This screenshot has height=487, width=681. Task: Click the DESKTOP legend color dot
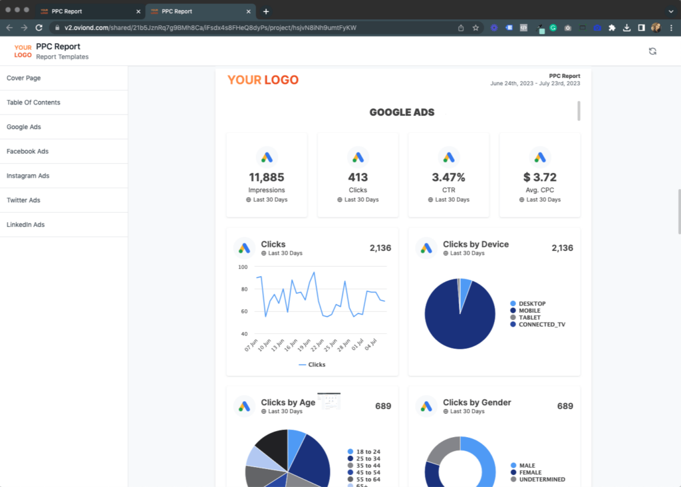coord(513,303)
